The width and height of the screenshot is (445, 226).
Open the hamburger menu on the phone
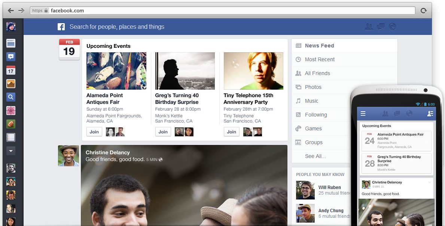[x=363, y=114]
